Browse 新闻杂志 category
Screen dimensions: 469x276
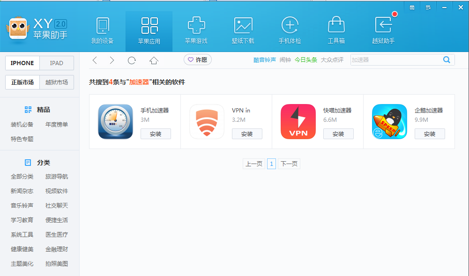pos(22,191)
